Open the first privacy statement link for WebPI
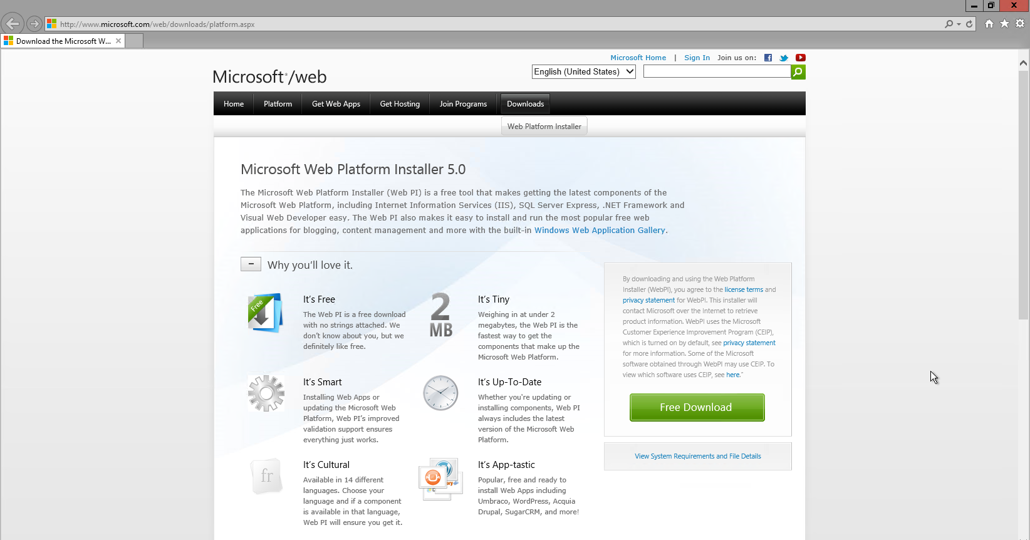 (648, 300)
